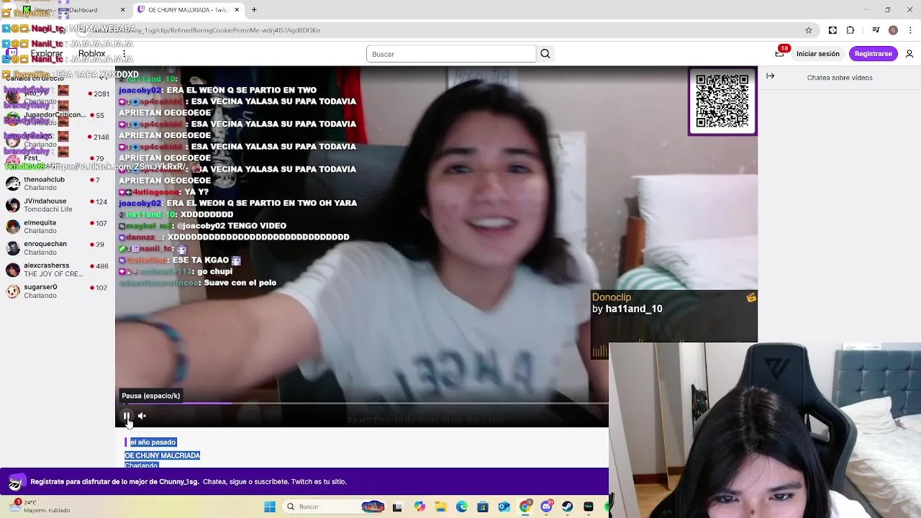This screenshot has width=921, height=518.
Task: Open JVindahouse channel in sidebar
Action: click(58, 205)
